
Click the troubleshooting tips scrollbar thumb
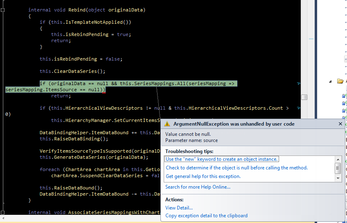338,168
